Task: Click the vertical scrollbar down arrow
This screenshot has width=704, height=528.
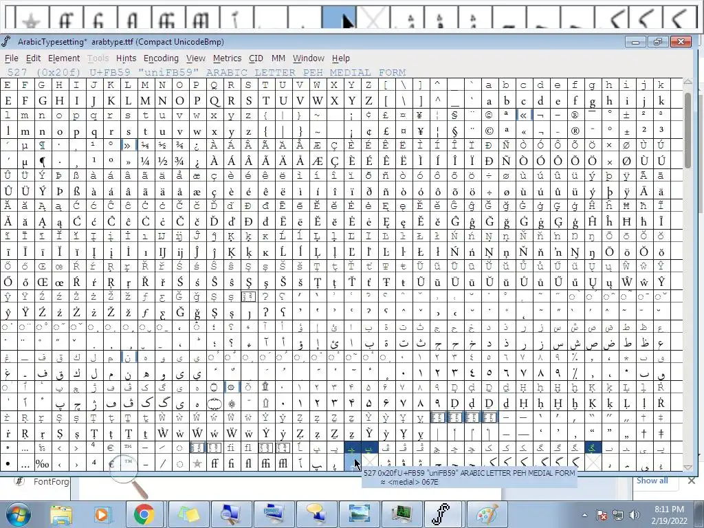Action: tap(687, 467)
